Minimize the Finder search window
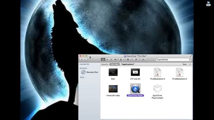This screenshot has height=120, width=214. point(83,56)
